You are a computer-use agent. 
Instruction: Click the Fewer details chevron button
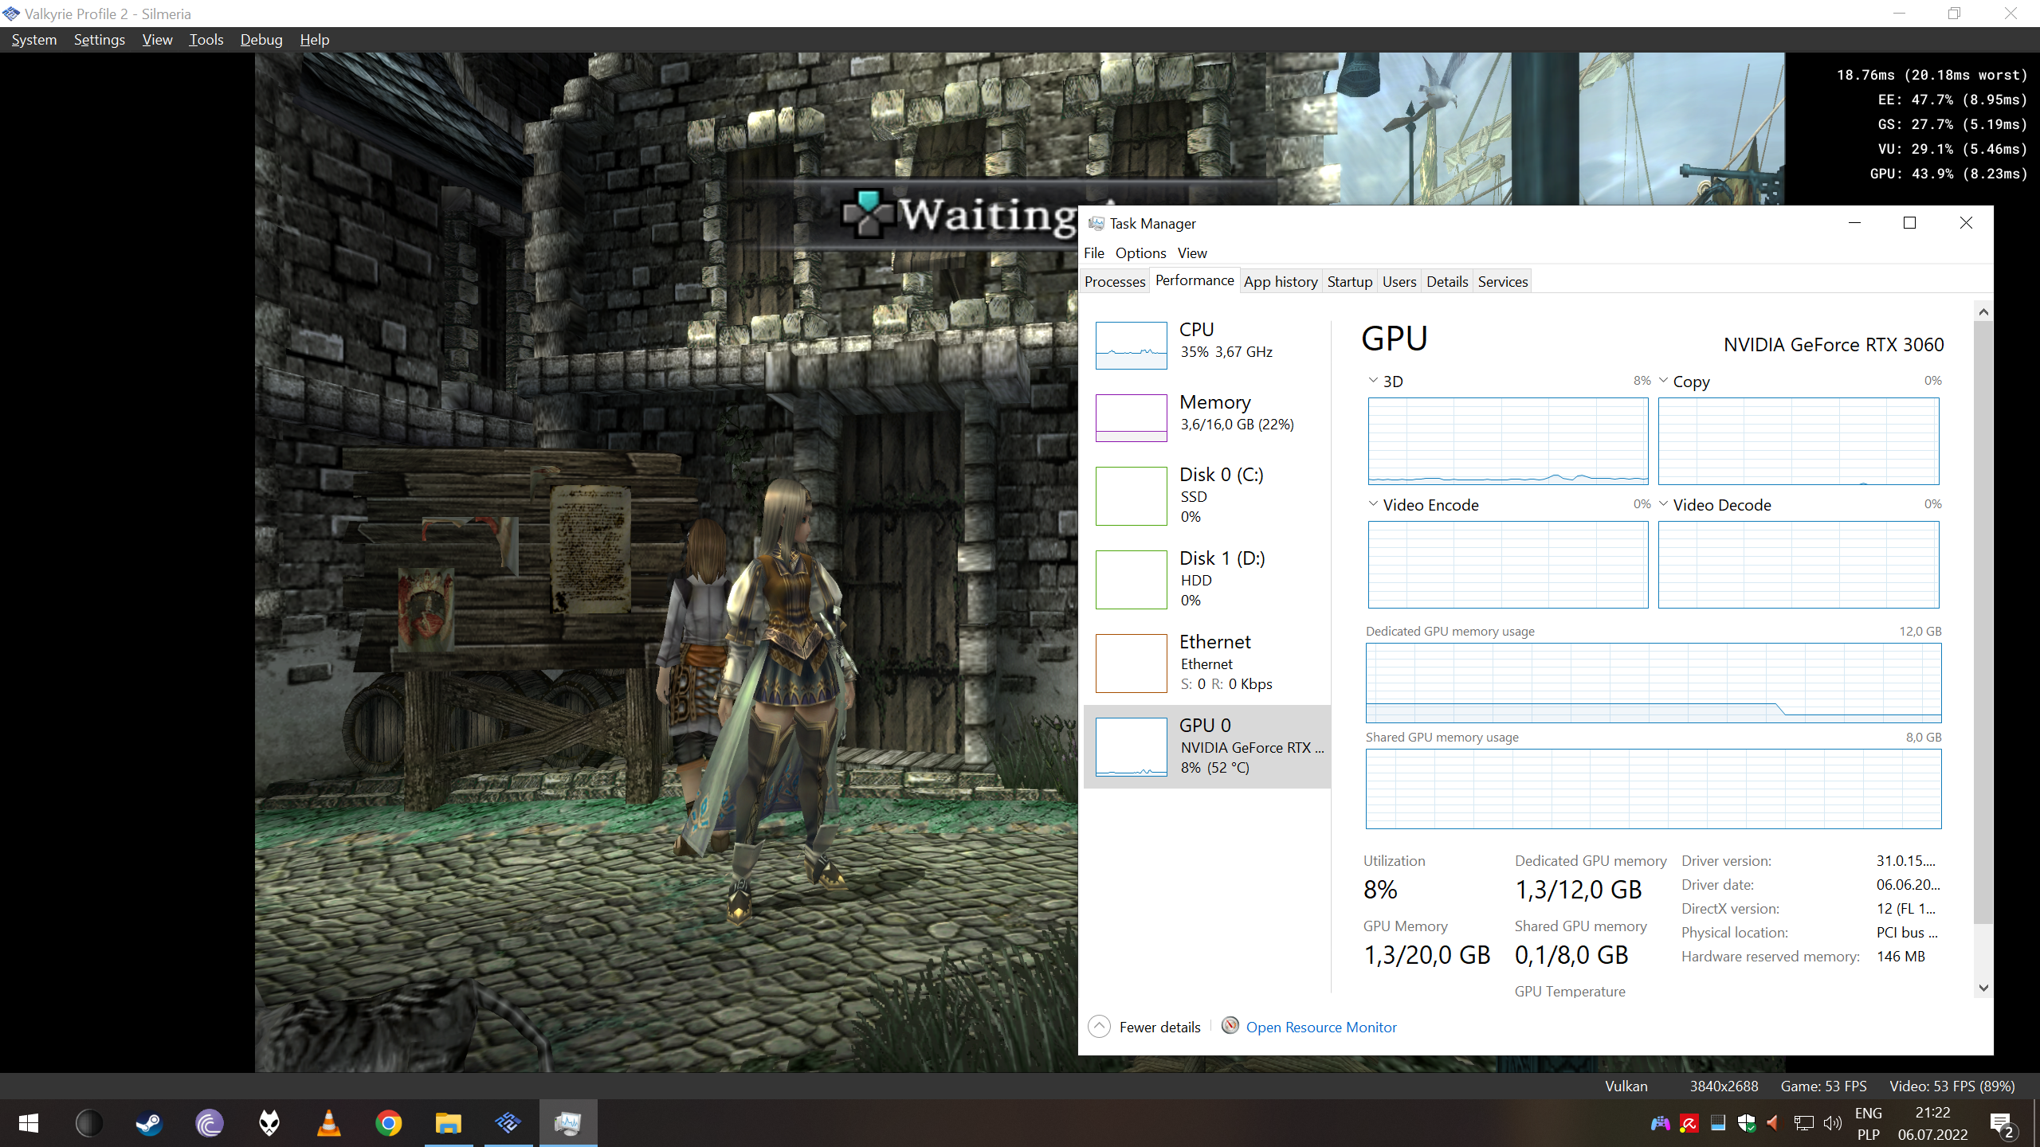point(1099,1027)
